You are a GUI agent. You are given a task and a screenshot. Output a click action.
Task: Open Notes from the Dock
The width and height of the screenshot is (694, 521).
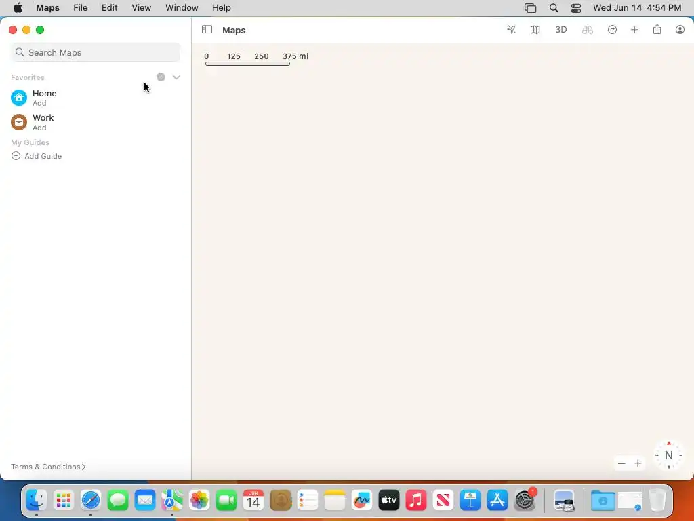click(335, 501)
